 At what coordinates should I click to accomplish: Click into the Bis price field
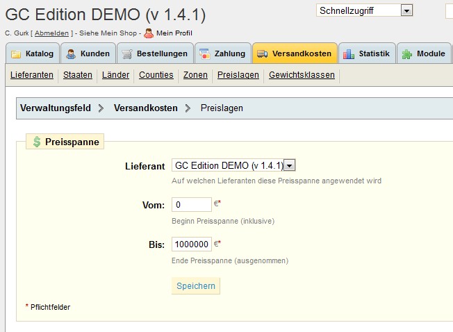pos(191,244)
